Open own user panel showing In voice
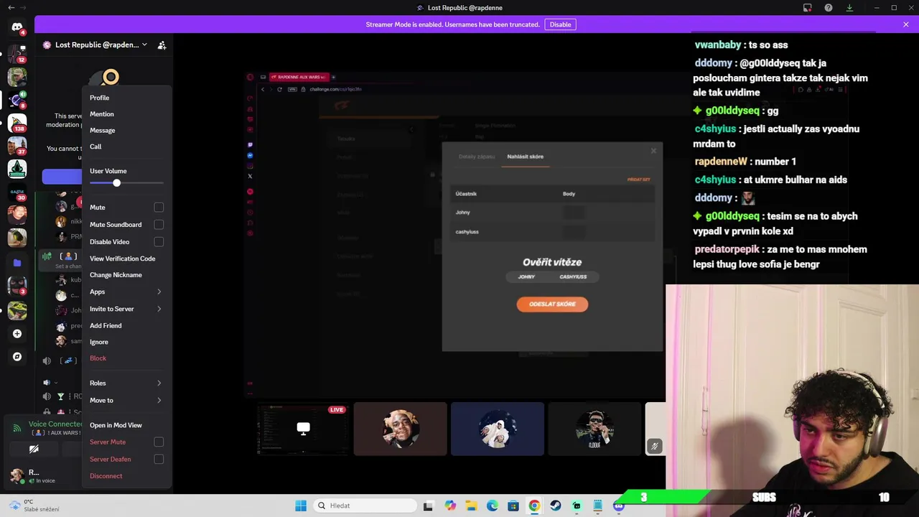This screenshot has width=919, height=517. [x=43, y=476]
